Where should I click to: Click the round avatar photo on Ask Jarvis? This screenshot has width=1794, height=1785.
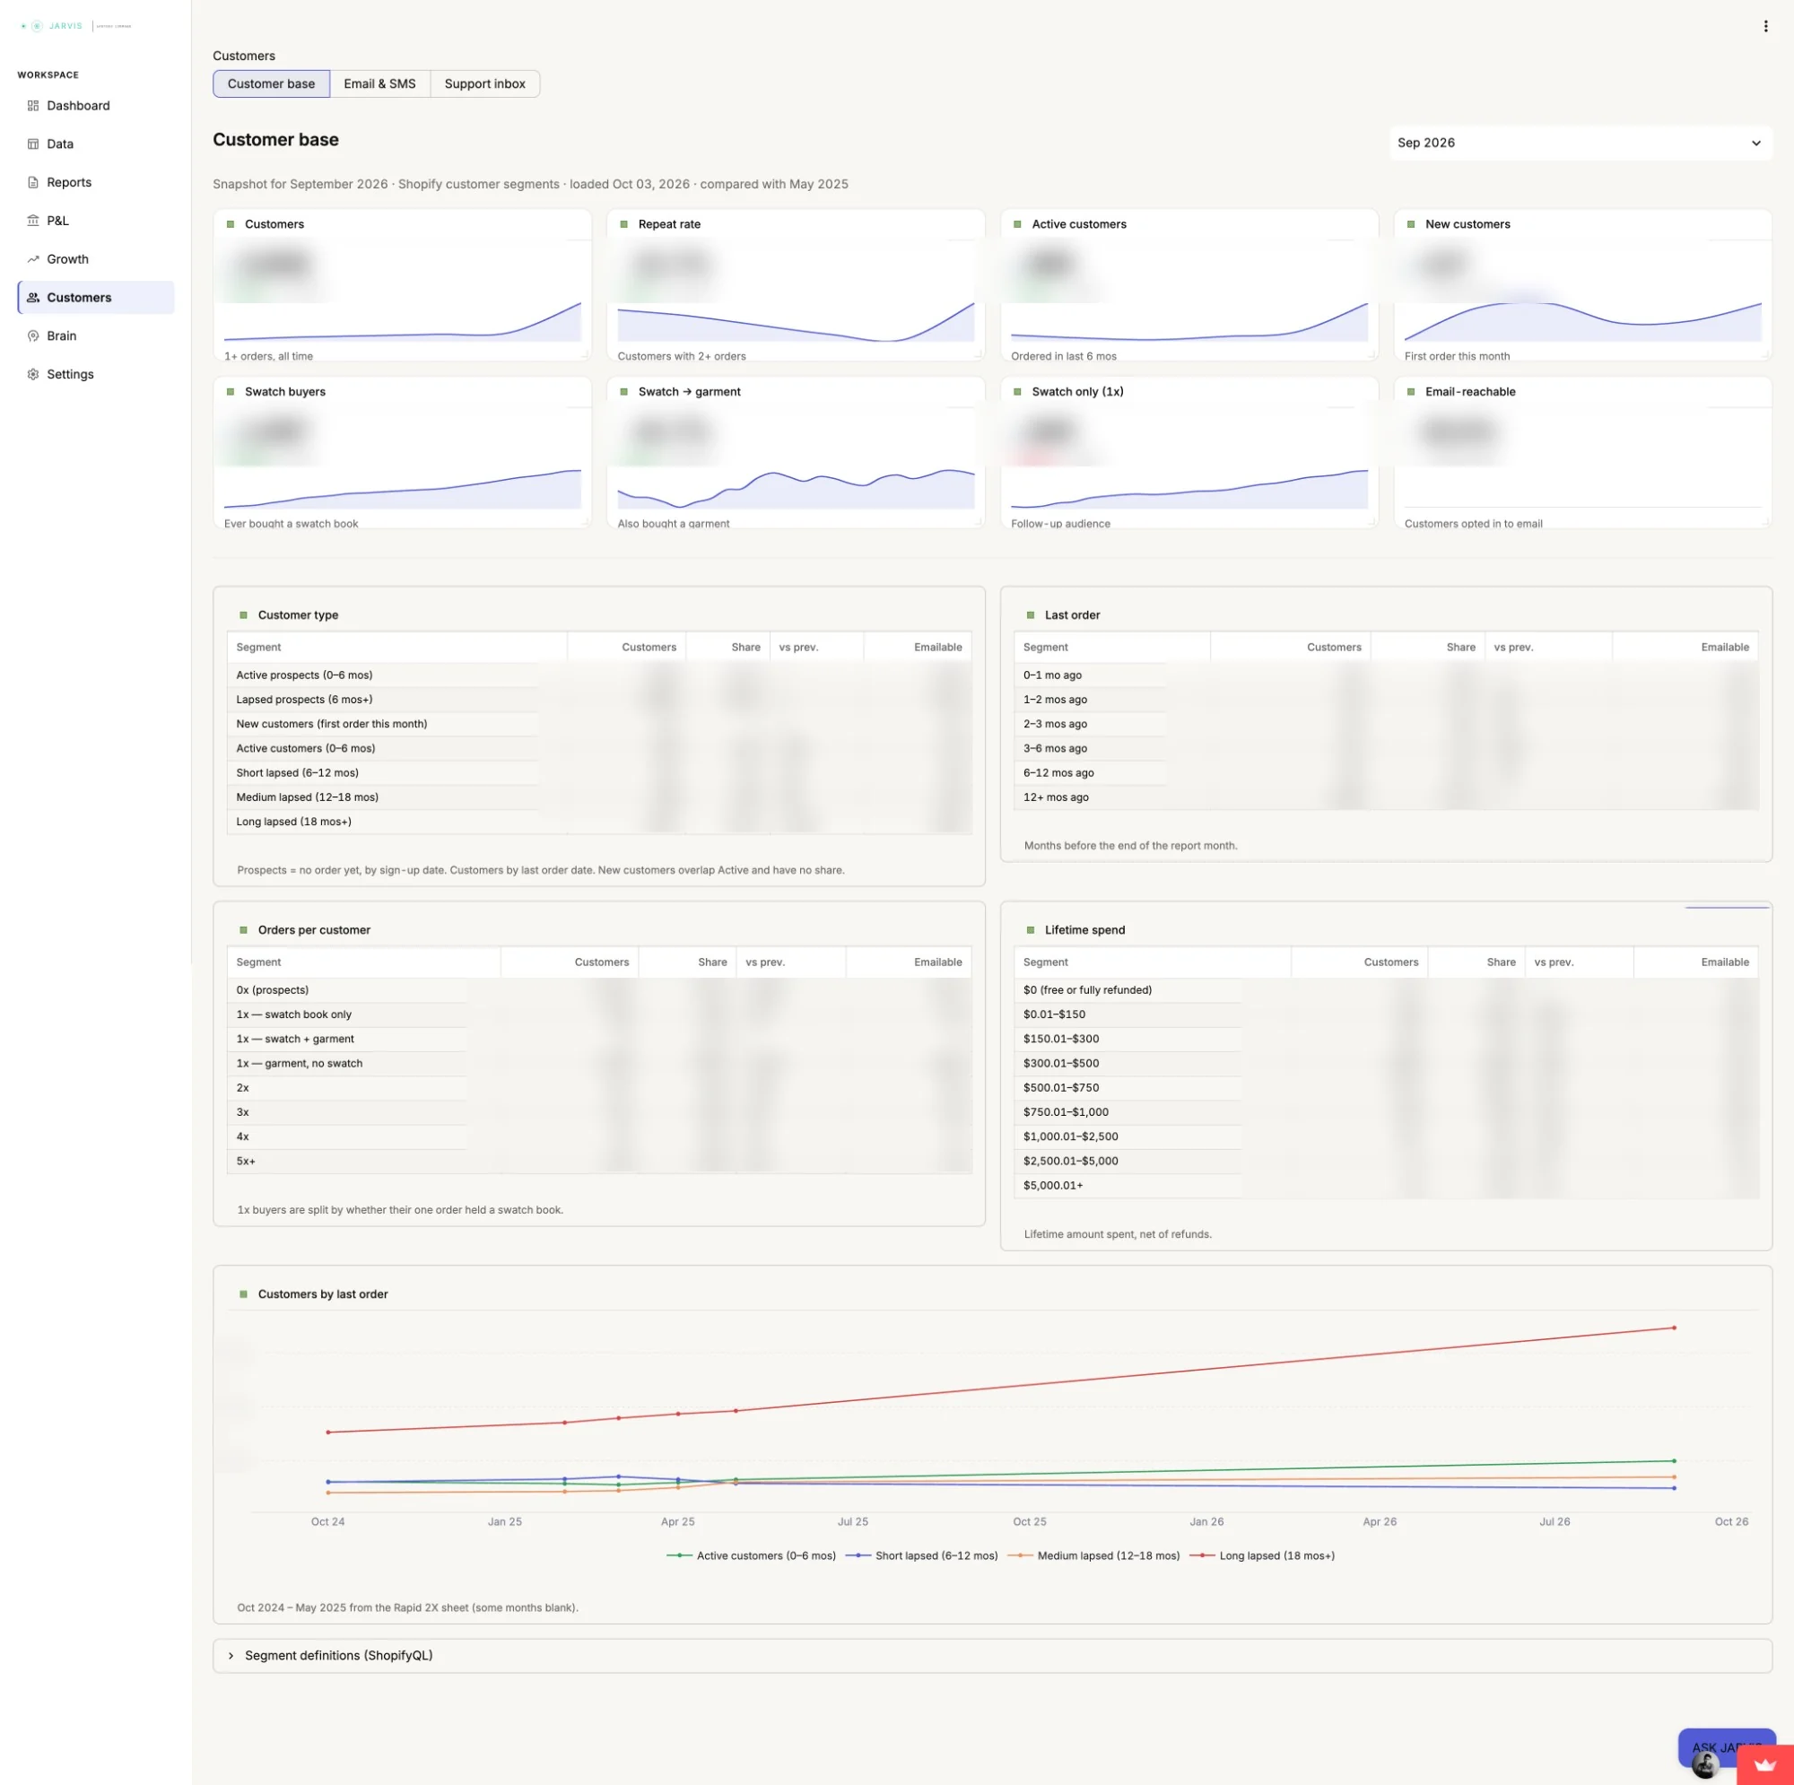coord(1706,1764)
